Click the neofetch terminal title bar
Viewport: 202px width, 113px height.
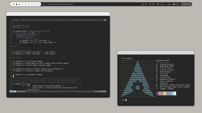coord(156,53)
